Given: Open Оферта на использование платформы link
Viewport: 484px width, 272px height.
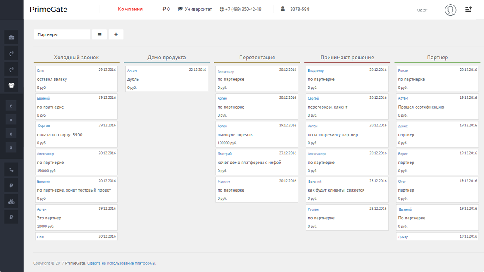Looking at the screenshot, I should (x=121, y=263).
